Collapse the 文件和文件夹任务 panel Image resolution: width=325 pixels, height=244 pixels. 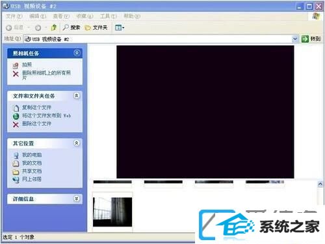77,96
